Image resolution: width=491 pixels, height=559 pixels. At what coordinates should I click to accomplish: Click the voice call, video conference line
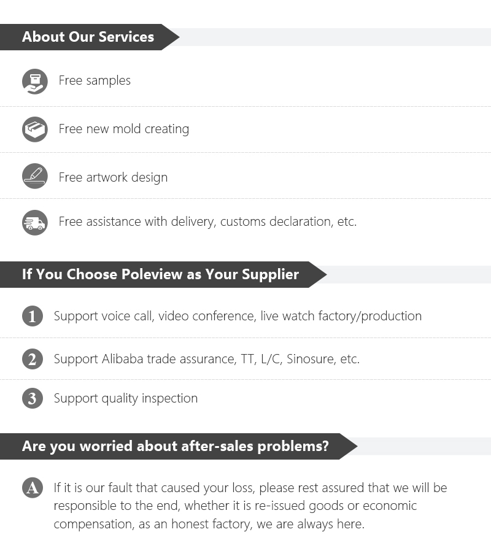(238, 316)
